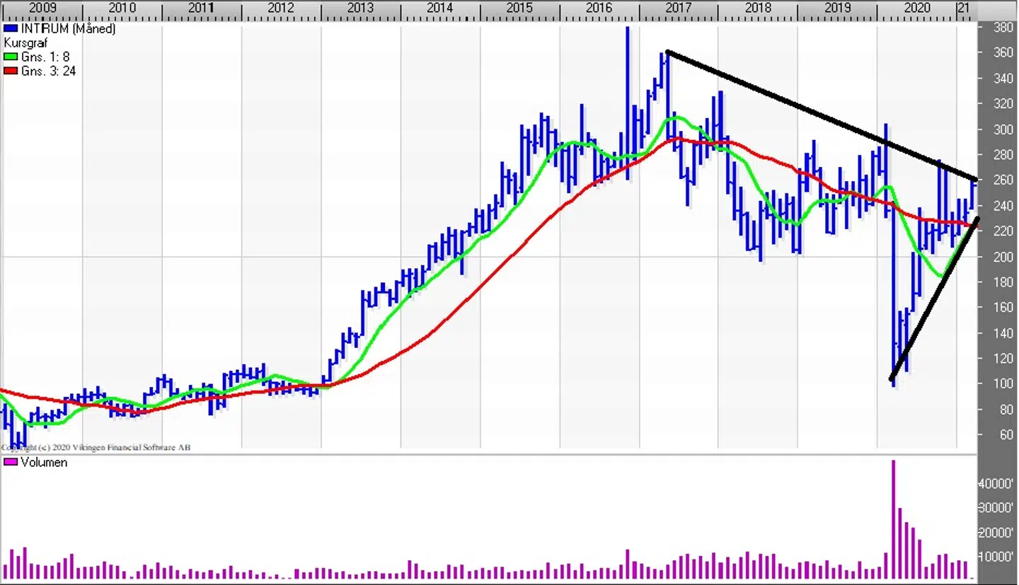The width and height of the screenshot is (1019, 585).
Task: Click the 380 price axis label
Action: (1003, 28)
